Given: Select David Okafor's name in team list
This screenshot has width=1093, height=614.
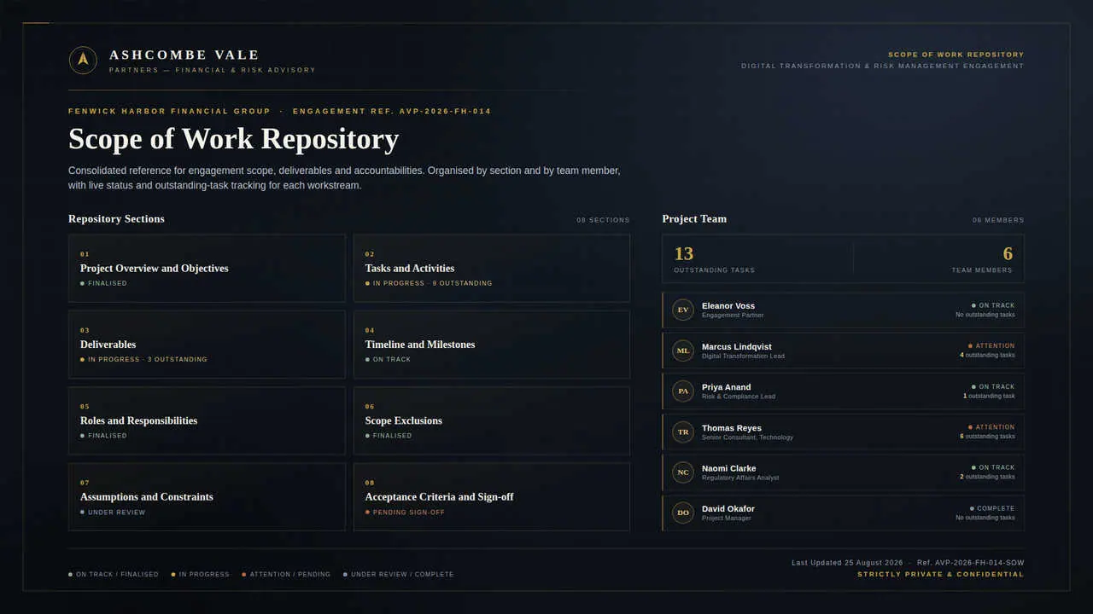Looking at the screenshot, I should pyautogui.click(x=728, y=509).
